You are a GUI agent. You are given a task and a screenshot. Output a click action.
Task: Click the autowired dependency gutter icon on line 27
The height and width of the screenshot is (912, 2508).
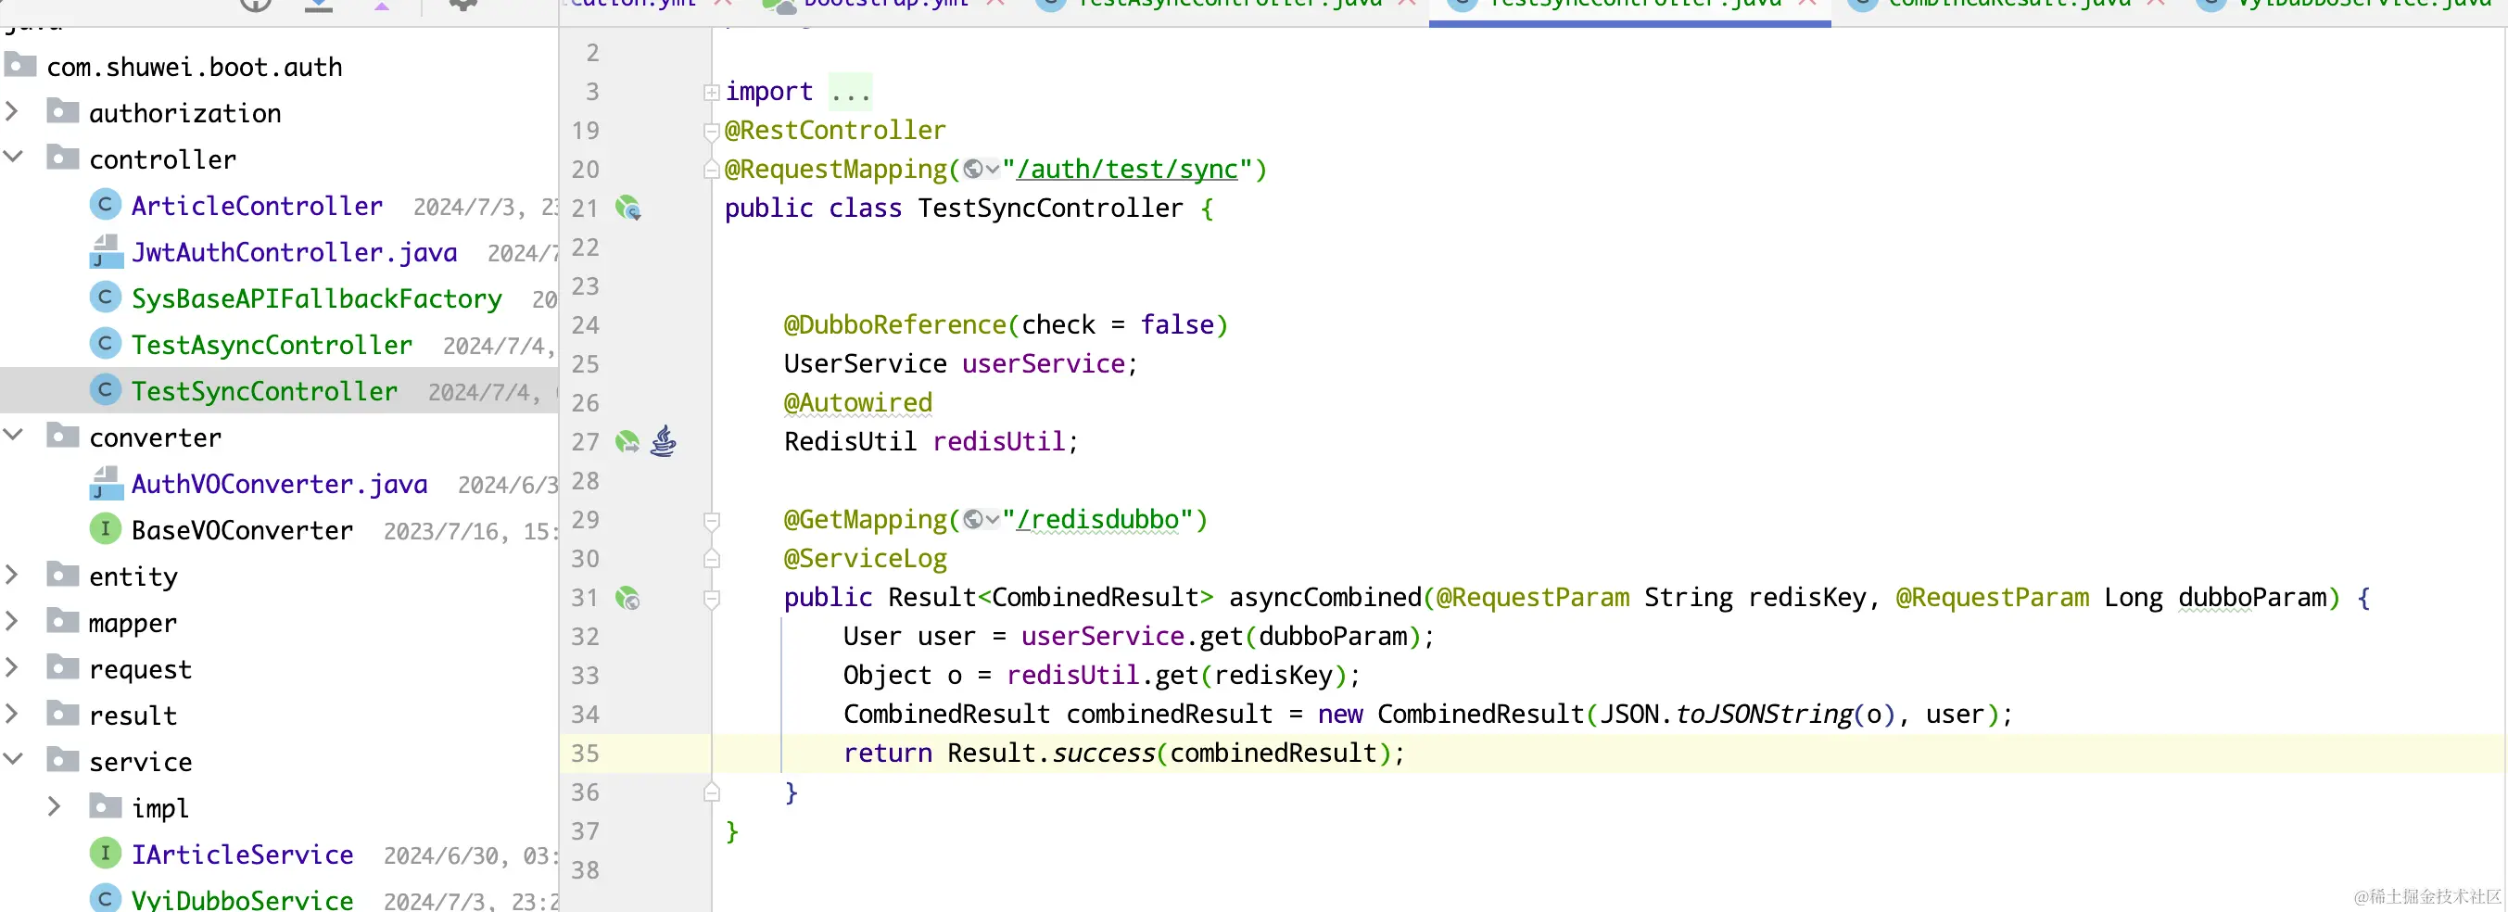(628, 442)
